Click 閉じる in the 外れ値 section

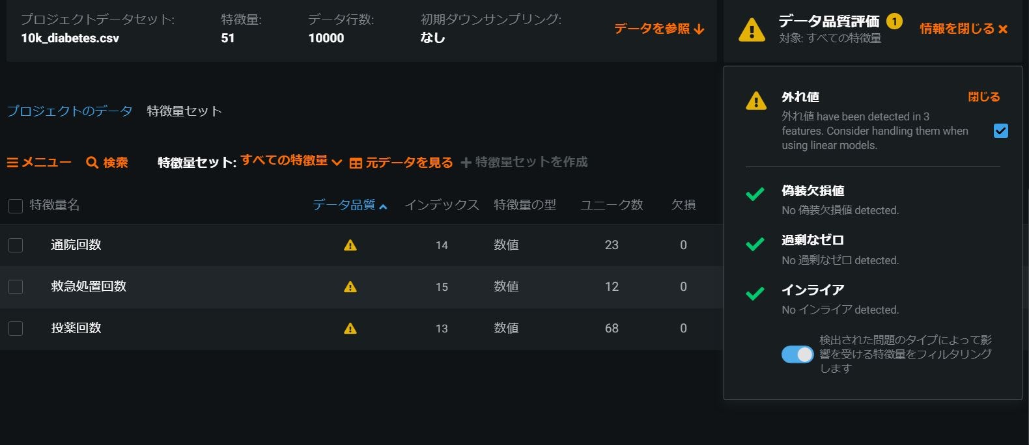click(983, 96)
